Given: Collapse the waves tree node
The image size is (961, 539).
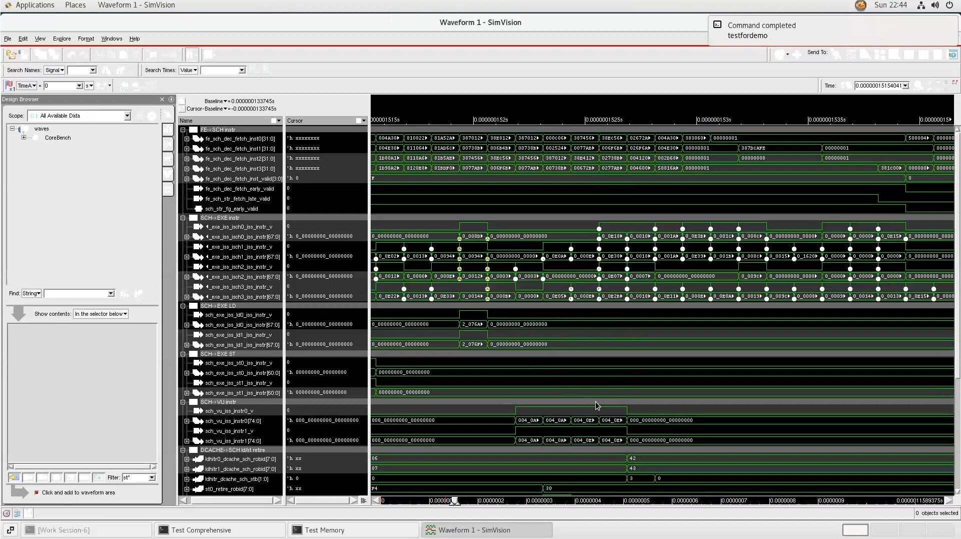Looking at the screenshot, I should (x=12, y=129).
